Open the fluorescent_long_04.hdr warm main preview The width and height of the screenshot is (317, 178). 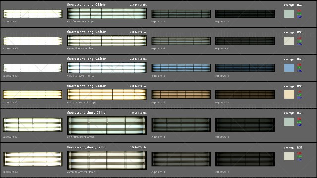[107, 94]
